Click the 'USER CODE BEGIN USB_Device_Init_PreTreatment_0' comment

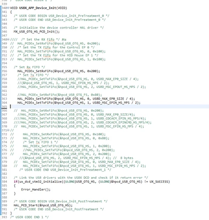coord(61,16)
